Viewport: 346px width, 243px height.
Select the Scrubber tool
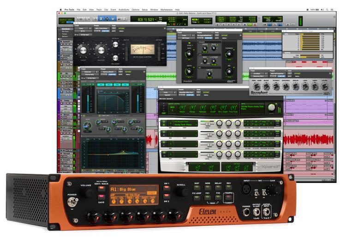pos(119,19)
